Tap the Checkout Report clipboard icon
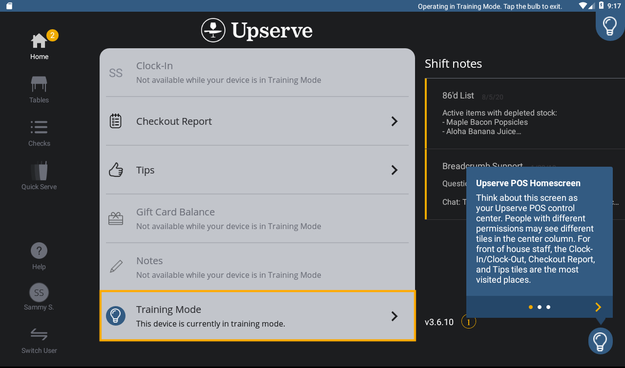The width and height of the screenshot is (625, 368). pos(116,121)
